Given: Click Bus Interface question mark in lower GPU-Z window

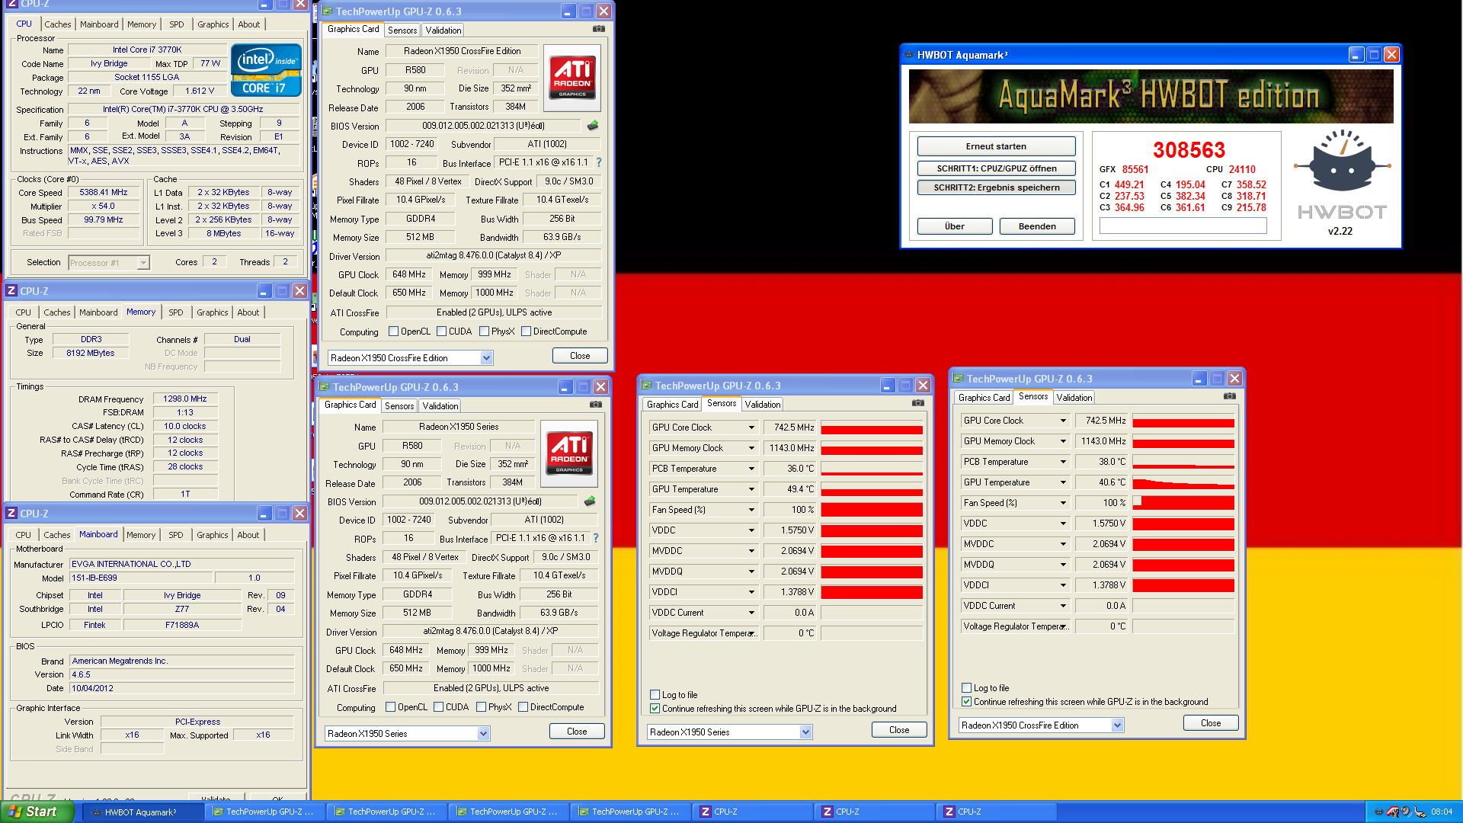Looking at the screenshot, I should [x=596, y=538].
